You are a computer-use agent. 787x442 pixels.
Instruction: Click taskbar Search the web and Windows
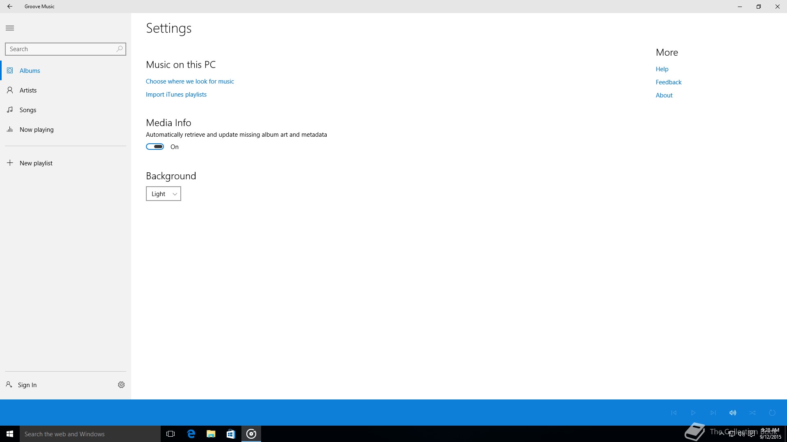pyautogui.click(x=90, y=434)
